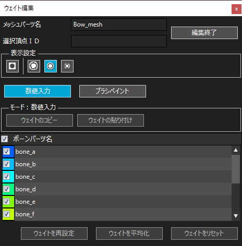Select the bone_d row in list
Screen dimensions: 242x246
117,189
